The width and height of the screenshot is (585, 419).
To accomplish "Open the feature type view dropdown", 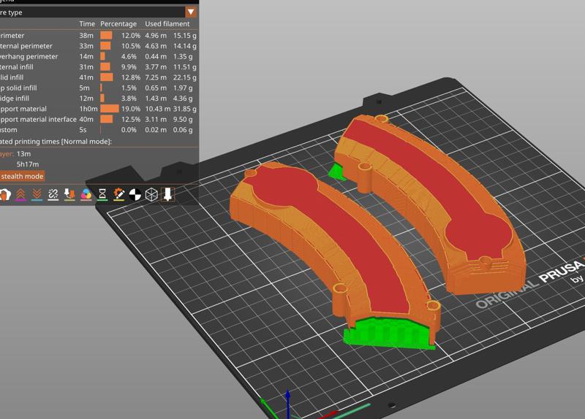I will (191, 12).
